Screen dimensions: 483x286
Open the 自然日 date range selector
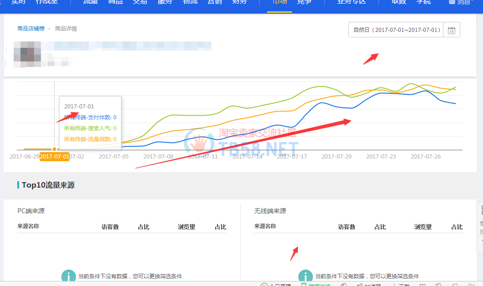(x=397, y=30)
